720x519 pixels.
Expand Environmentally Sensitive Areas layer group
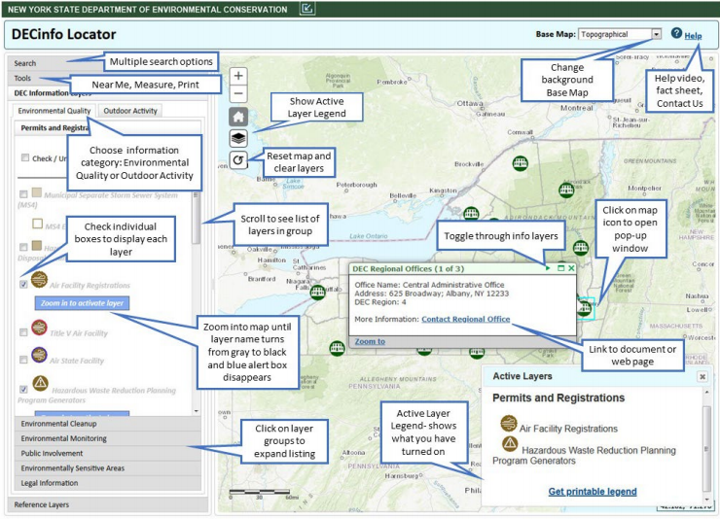pos(108,468)
